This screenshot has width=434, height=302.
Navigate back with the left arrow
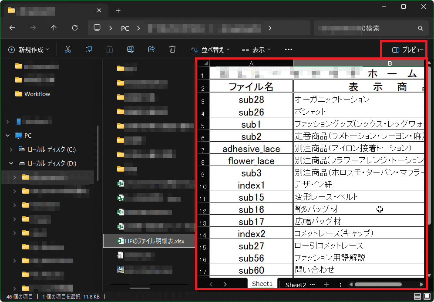coord(12,28)
